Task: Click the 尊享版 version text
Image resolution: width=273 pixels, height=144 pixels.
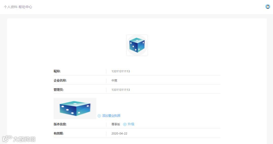Action: tap(116, 124)
